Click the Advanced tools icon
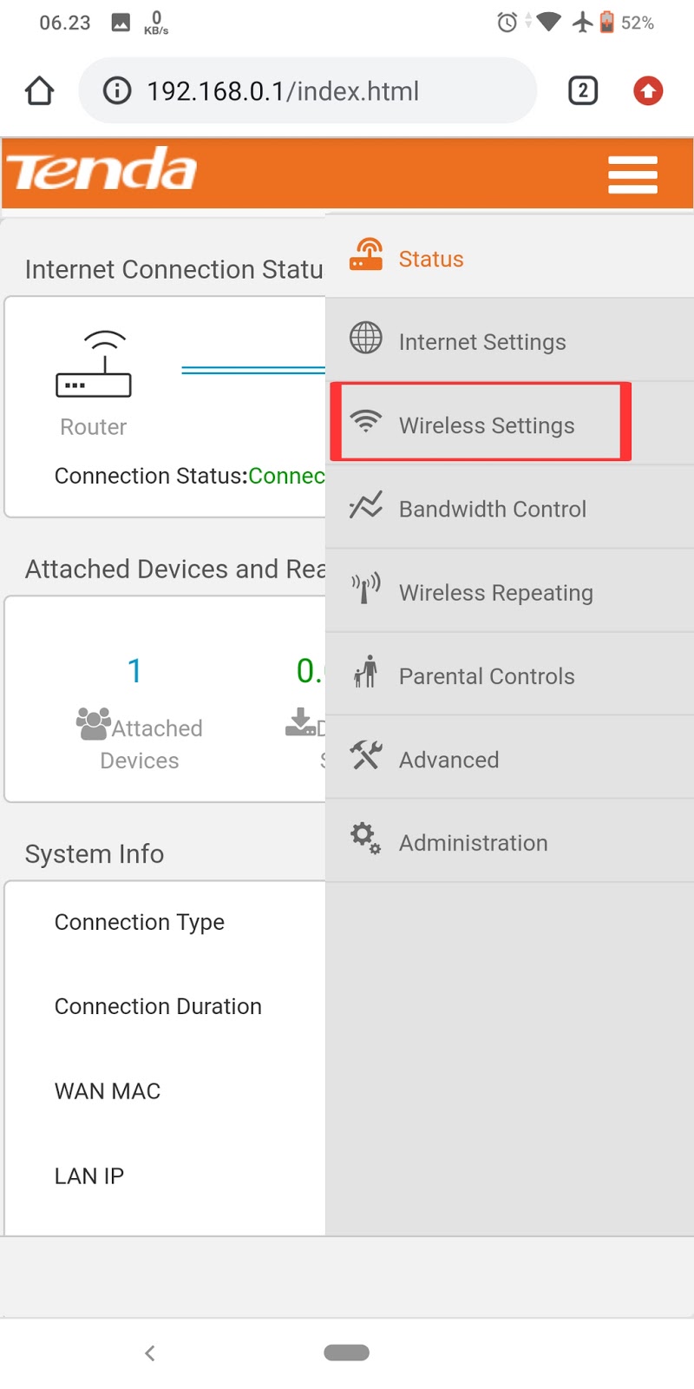 366,755
